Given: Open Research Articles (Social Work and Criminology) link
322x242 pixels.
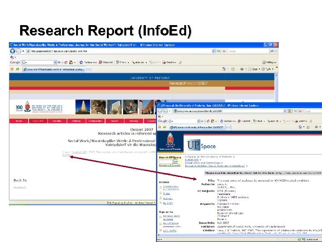Looking at the screenshot, I should tap(215, 166).
